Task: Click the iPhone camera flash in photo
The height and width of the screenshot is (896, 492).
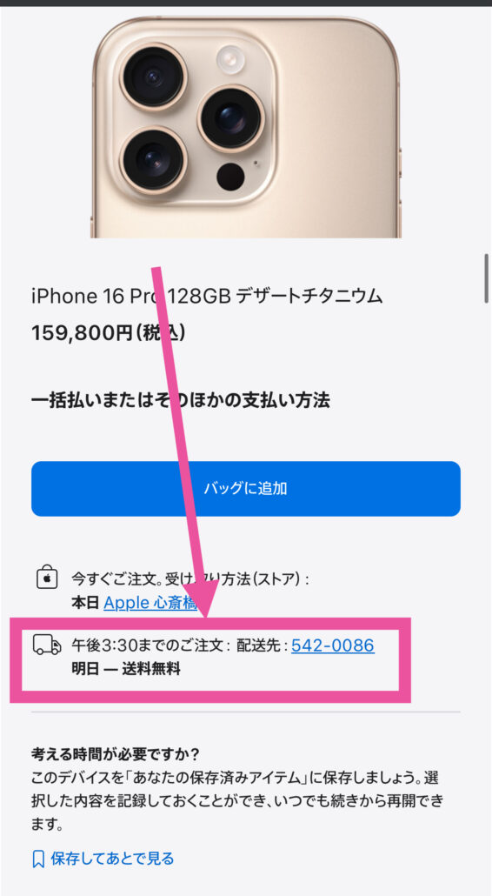Action: tap(230, 59)
